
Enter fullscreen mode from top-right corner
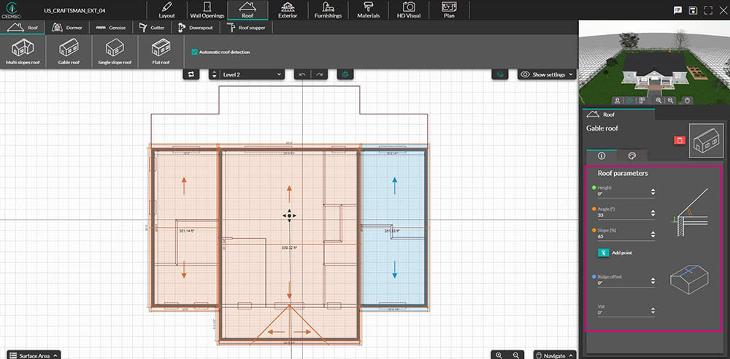coord(708,9)
